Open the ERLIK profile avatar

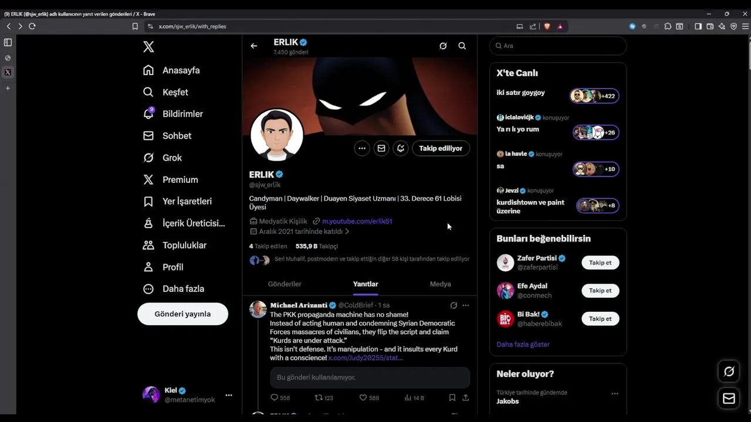tap(277, 135)
